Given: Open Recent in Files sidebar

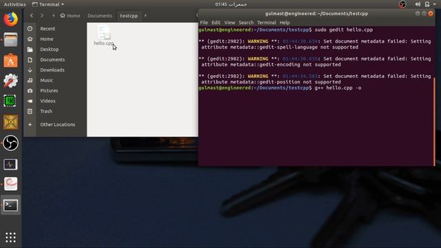Looking at the screenshot, I should [x=48, y=29].
